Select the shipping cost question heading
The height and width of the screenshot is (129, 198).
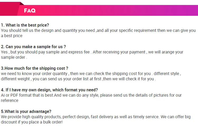click(x=35, y=68)
